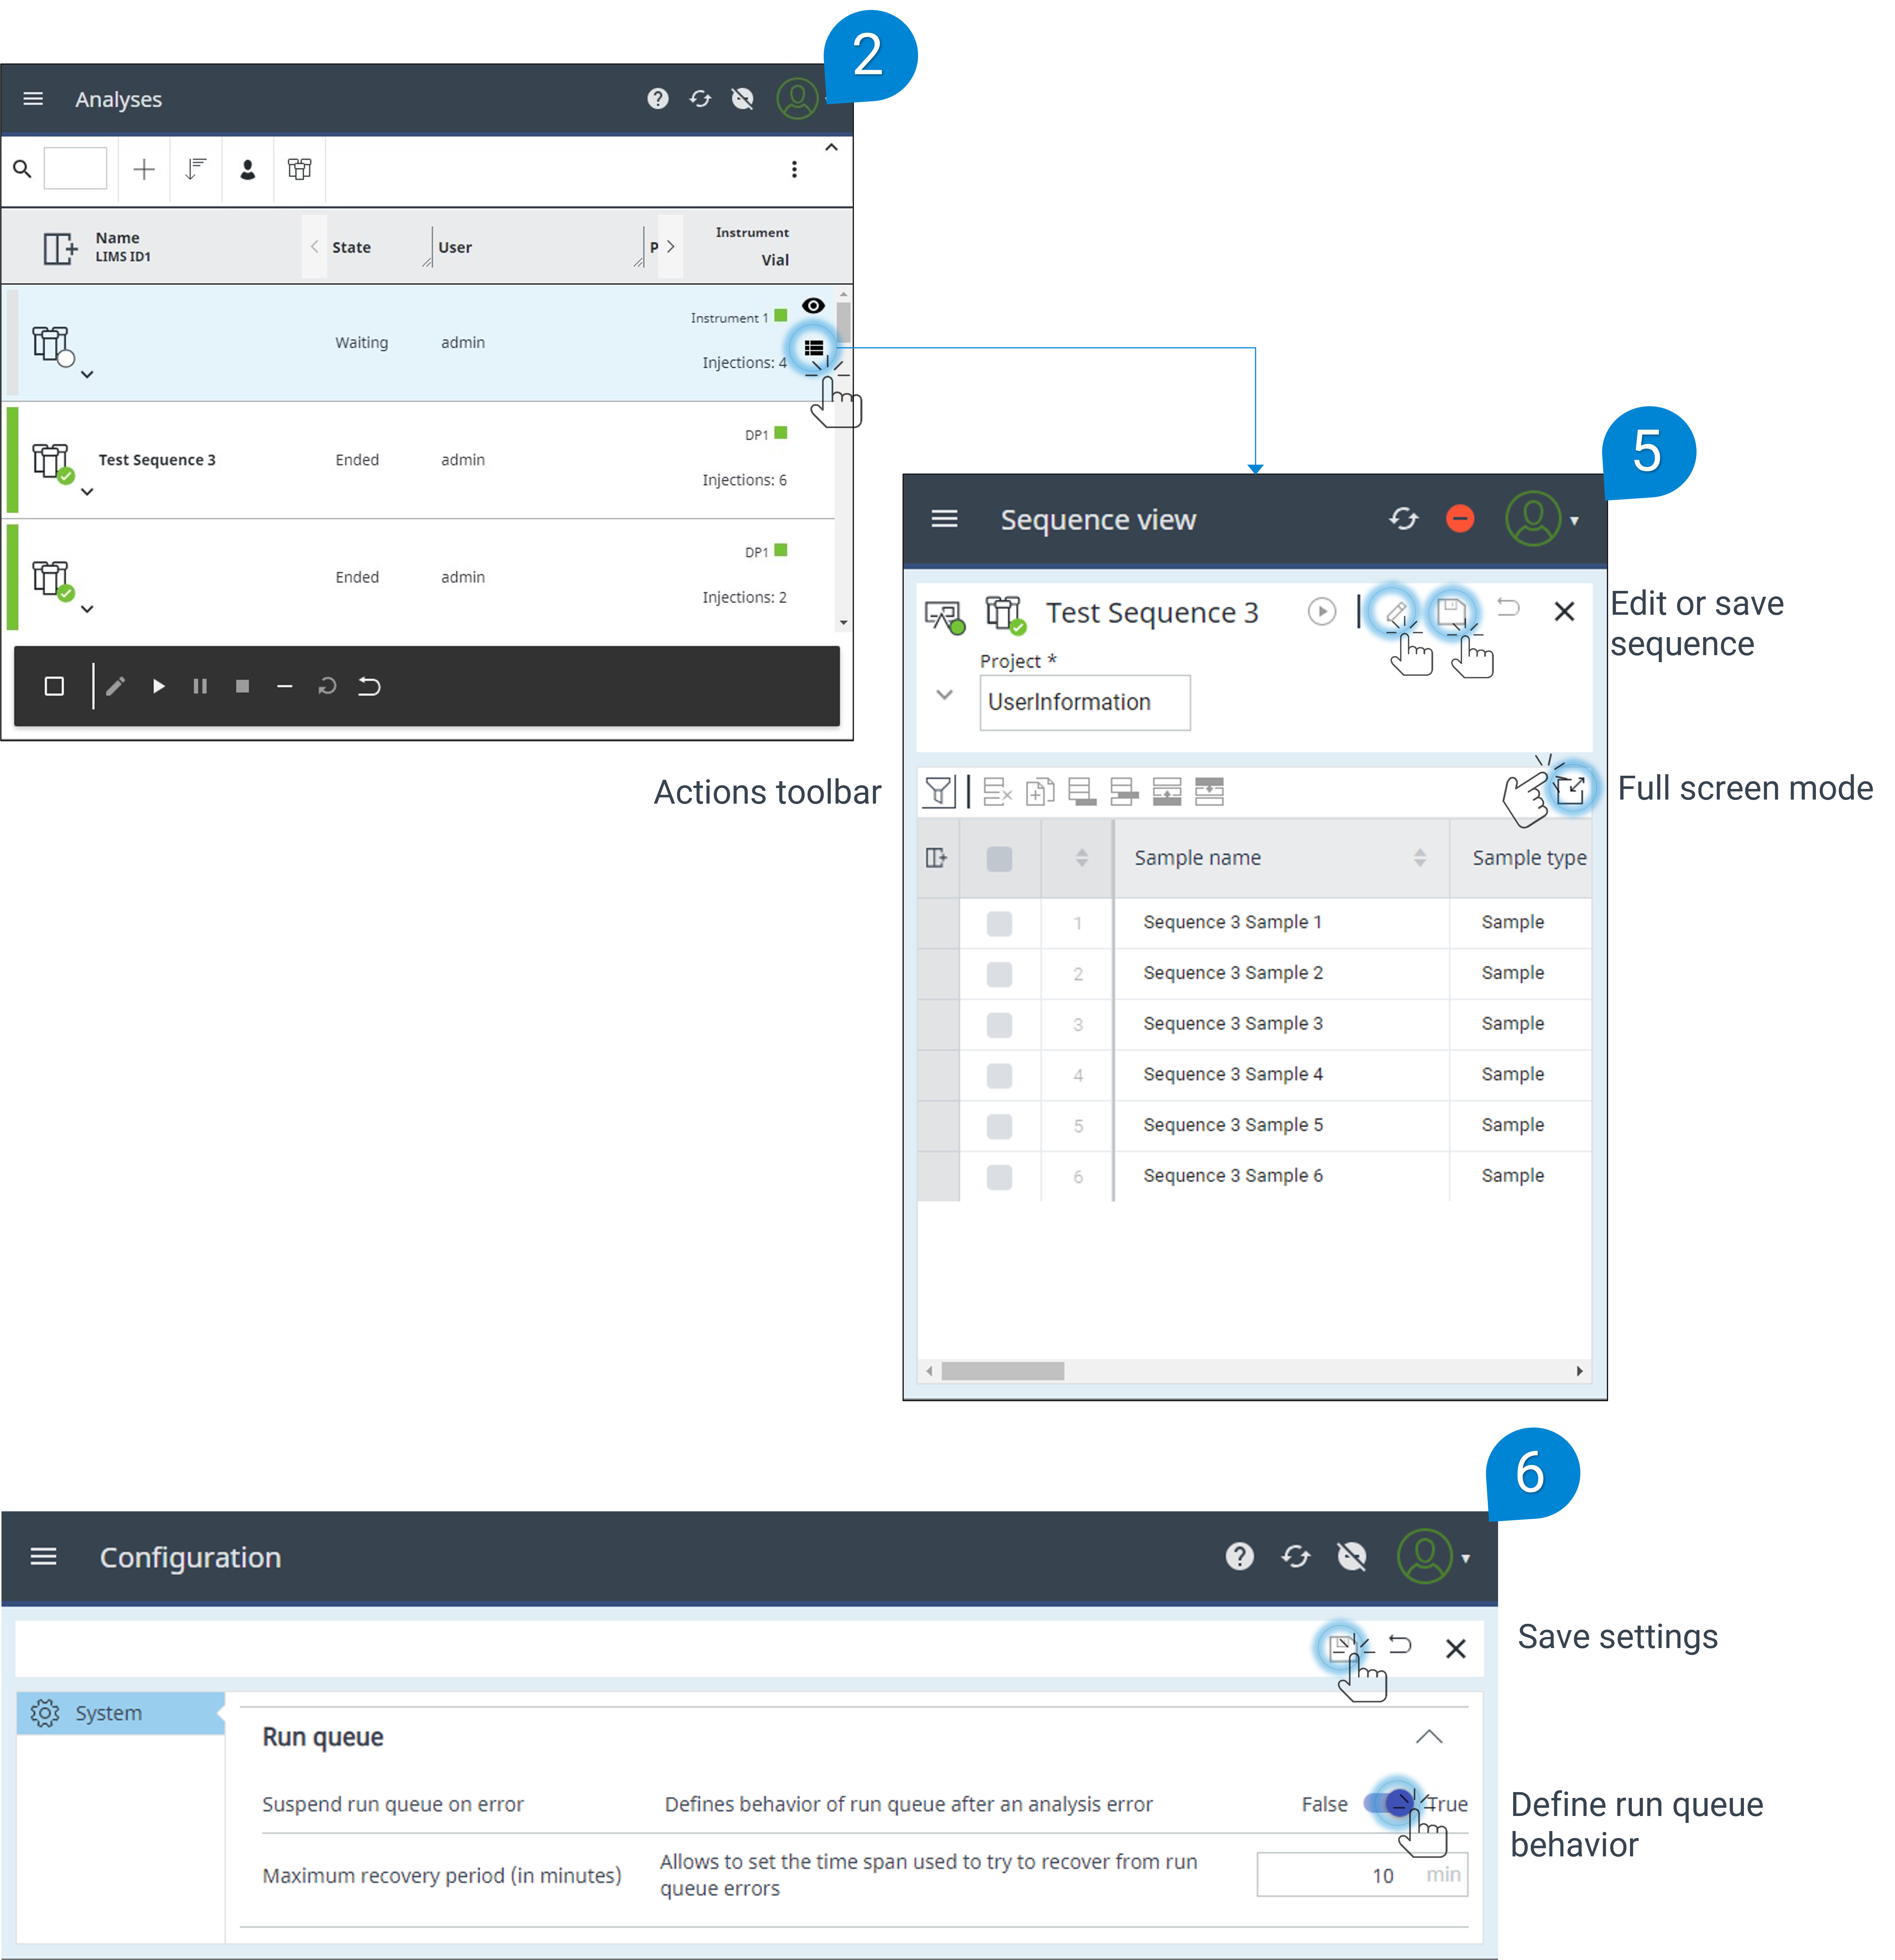Check the box for Sequence 3 Sample 3

click(x=999, y=1025)
